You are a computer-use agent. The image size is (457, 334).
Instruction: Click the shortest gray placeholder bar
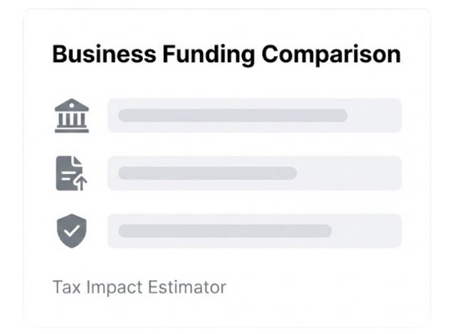[x=207, y=173]
